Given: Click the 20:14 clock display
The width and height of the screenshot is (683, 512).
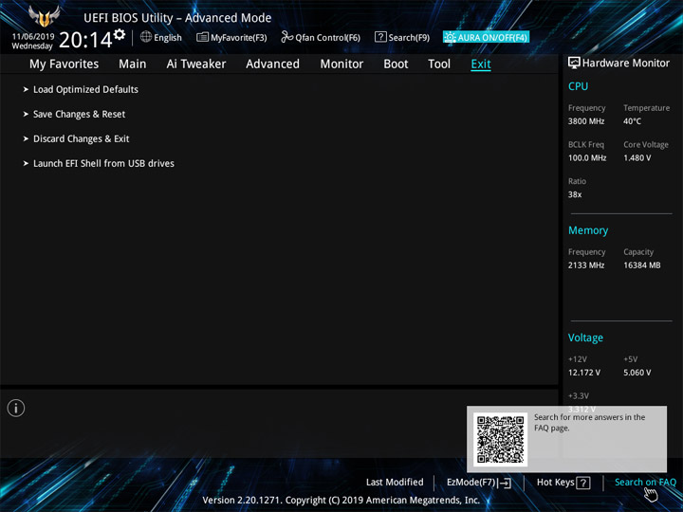Looking at the screenshot, I should 85,40.
